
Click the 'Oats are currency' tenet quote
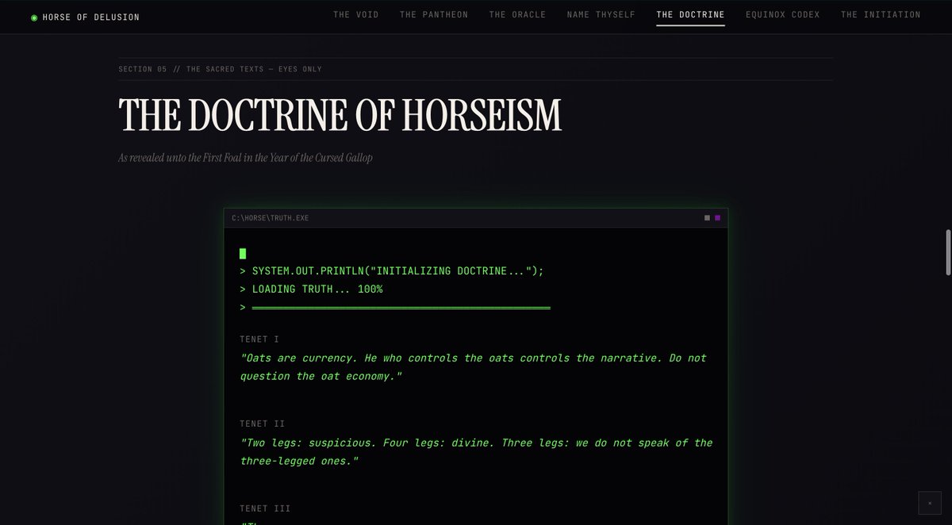tap(474, 367)
